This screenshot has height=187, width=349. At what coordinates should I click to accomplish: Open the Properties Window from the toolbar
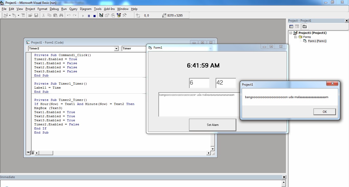click(107, 15)
